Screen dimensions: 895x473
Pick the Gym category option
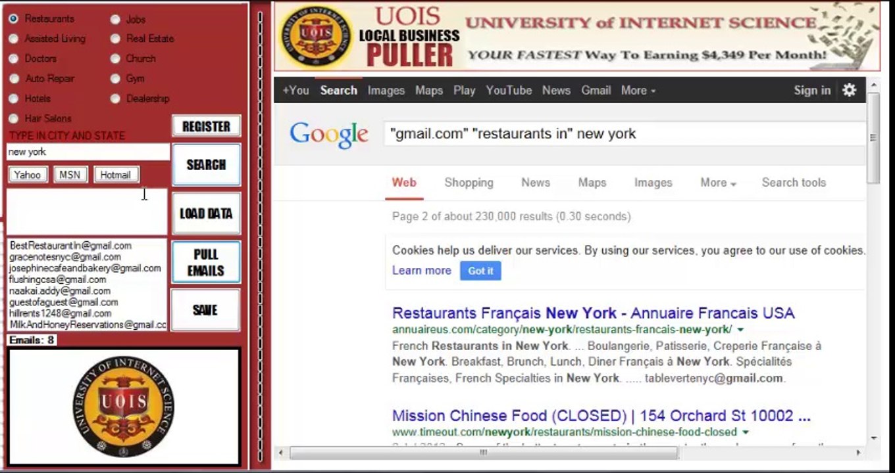(115, 79)
